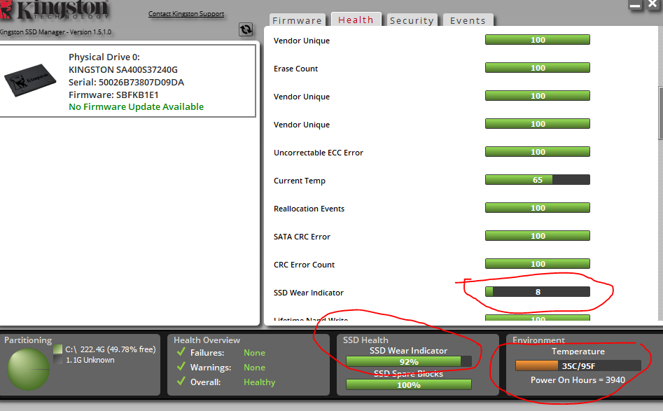Click the Firmware: SBFKB1E1 text

[x=113, y=95]
